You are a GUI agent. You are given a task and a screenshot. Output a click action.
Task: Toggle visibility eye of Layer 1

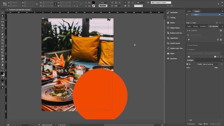coord(187,15)
